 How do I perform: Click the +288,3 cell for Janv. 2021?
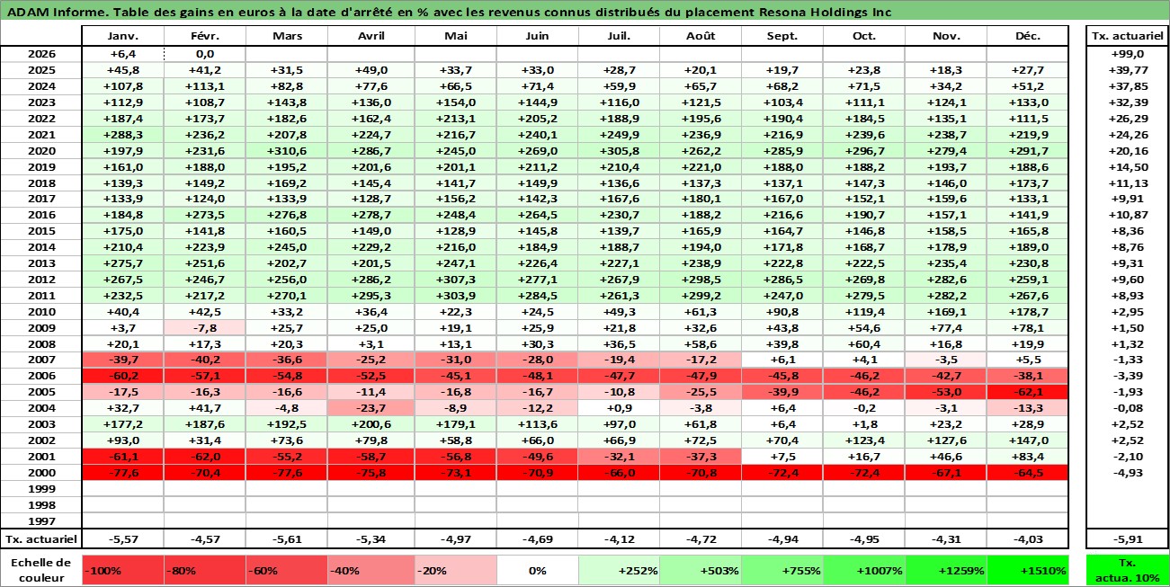click(122, 135)
